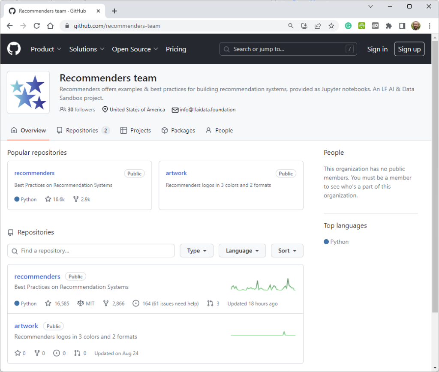Click the Recommenders team star logo

(28, 93)
